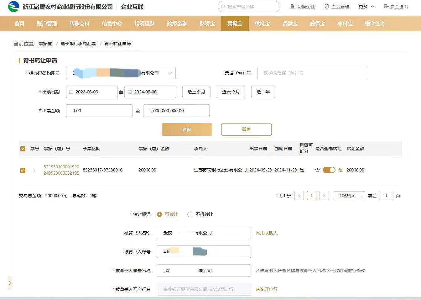Click the 近六个月 quick date button

(x=231, y=92)
